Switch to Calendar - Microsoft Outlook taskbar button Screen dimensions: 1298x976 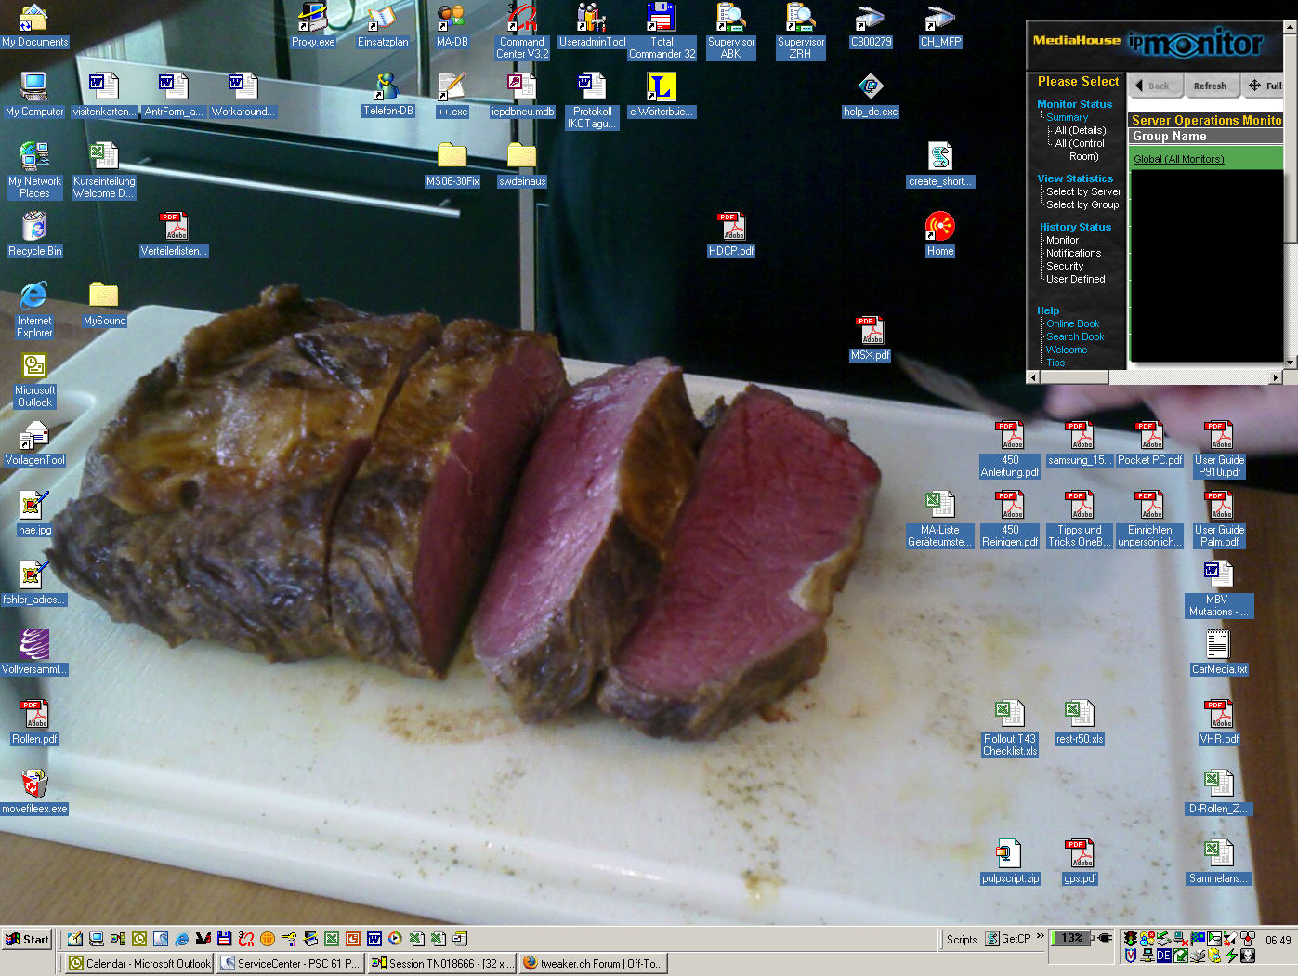click(139, 964)
